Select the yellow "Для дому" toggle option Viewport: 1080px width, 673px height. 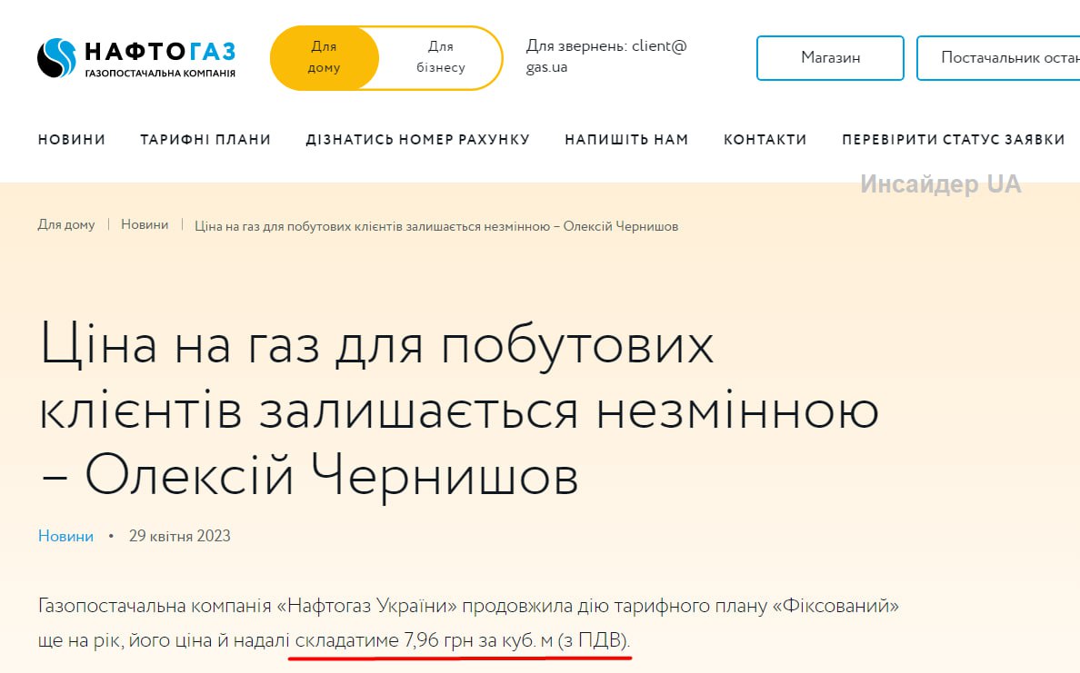click(x=325, y=57)
